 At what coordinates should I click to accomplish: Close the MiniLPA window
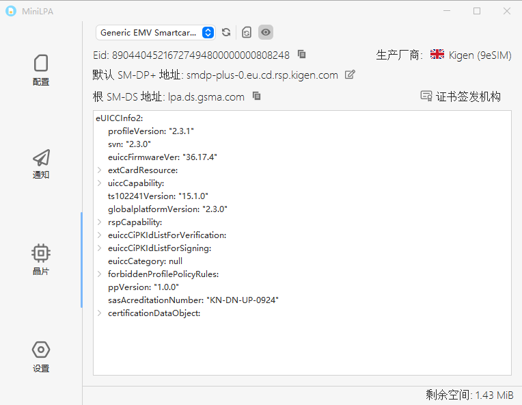tap(507, 11)
